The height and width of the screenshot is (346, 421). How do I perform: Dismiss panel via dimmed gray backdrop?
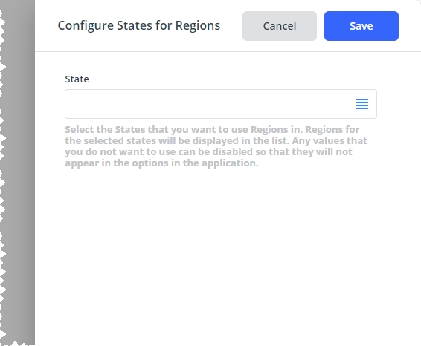[17, 172]
